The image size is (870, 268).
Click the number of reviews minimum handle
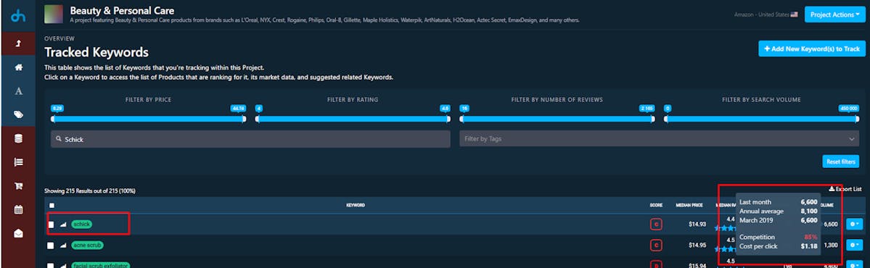pyautogui.click(x=461, y=119)
